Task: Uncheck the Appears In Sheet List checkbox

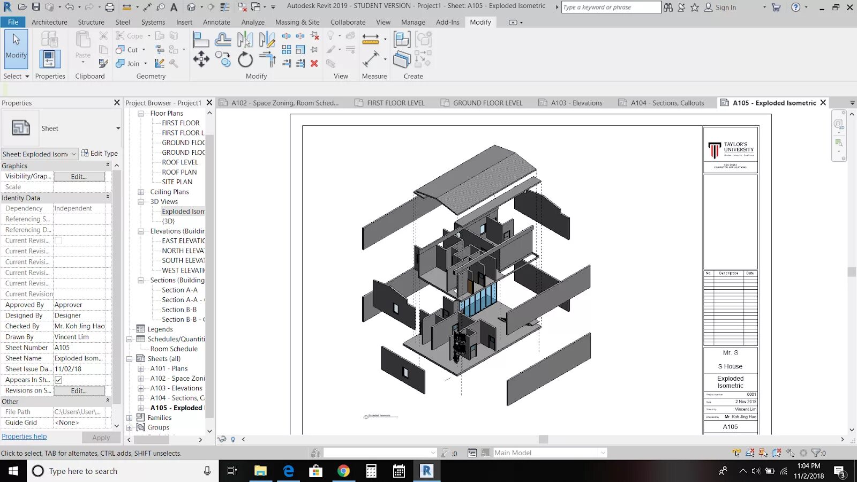Action: 59,380
